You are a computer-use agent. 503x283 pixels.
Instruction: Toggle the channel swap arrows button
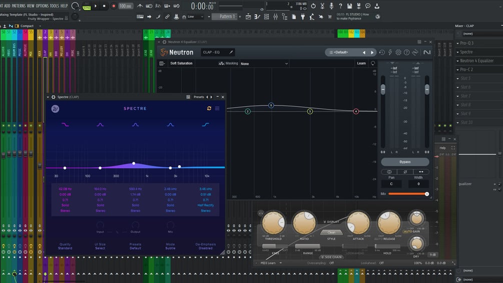pos(421,172)
